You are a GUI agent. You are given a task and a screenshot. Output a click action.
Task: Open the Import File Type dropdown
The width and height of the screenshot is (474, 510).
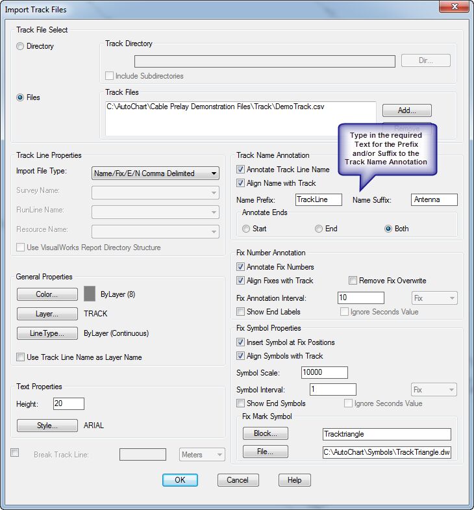point(155,173)
